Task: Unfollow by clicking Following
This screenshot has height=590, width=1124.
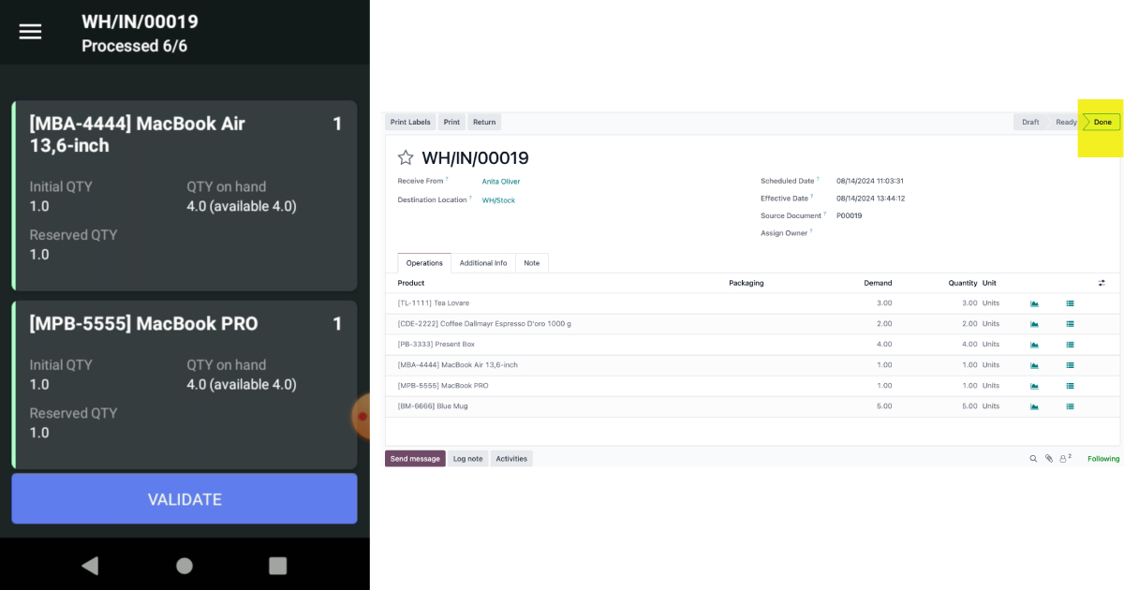Action: coord(1102,458)
